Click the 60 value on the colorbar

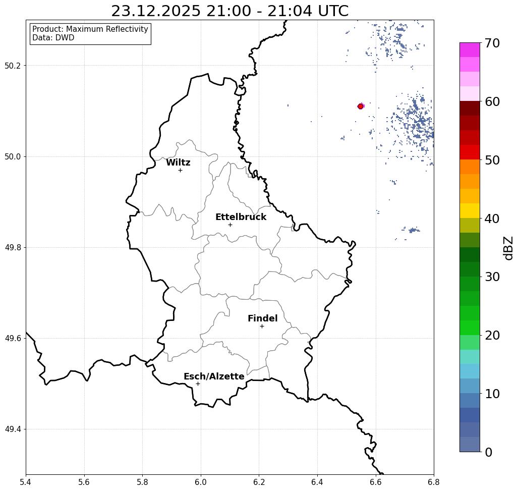(x=492, y=101)
